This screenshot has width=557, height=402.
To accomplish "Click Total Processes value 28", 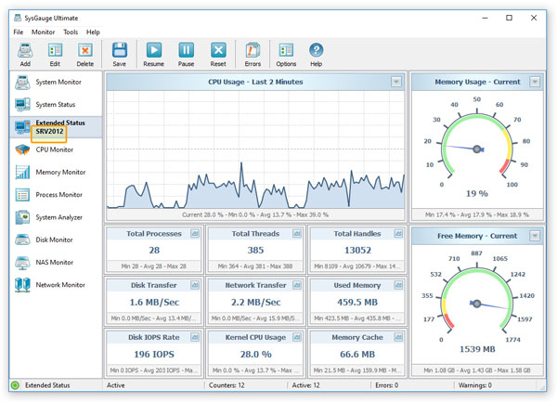I will (154, 251).
